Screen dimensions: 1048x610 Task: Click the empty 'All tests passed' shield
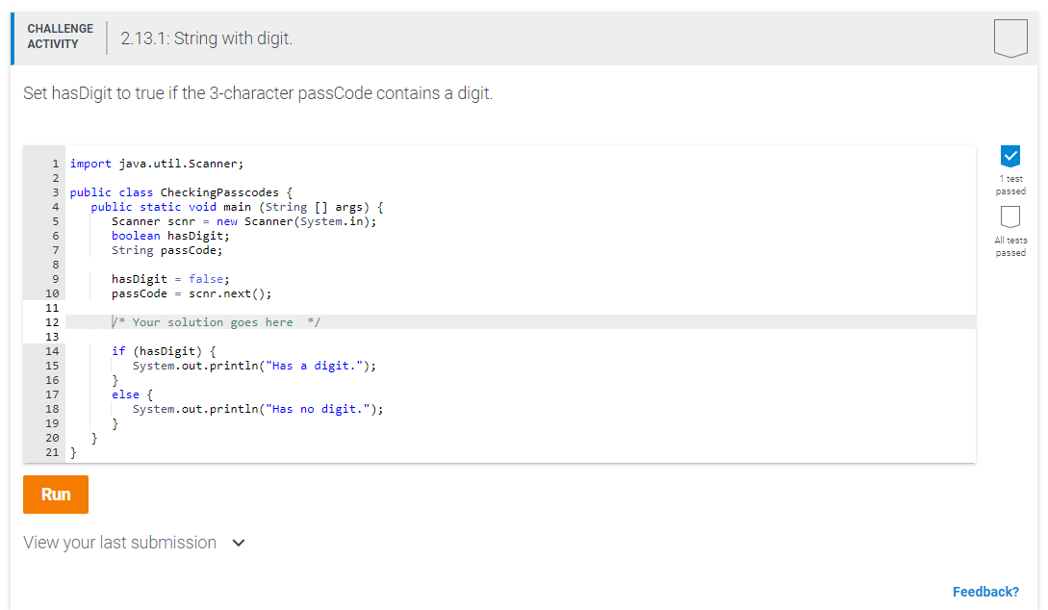[x=1010, y=216]
